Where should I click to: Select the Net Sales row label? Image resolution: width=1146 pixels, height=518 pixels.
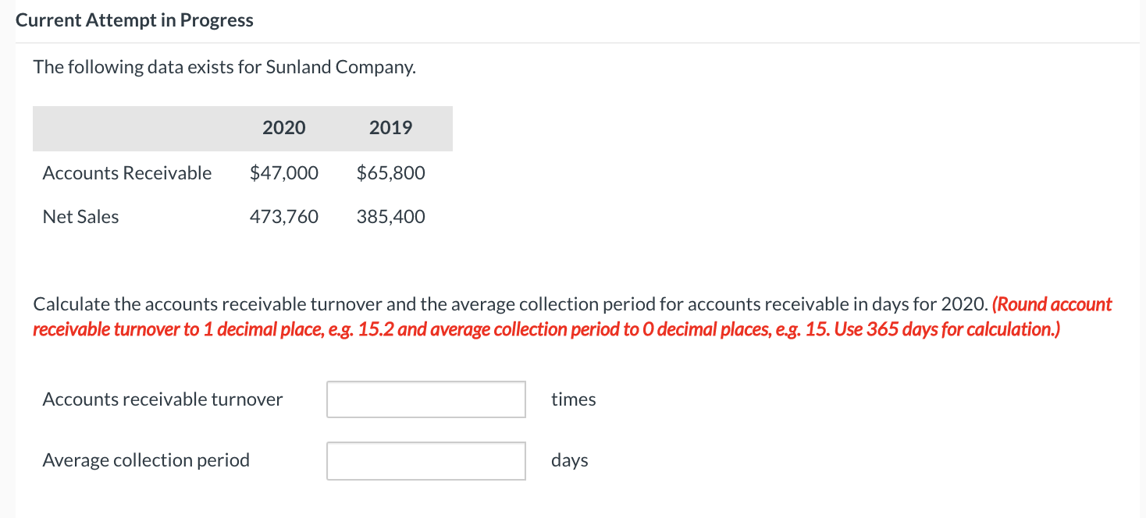point(80,216)
